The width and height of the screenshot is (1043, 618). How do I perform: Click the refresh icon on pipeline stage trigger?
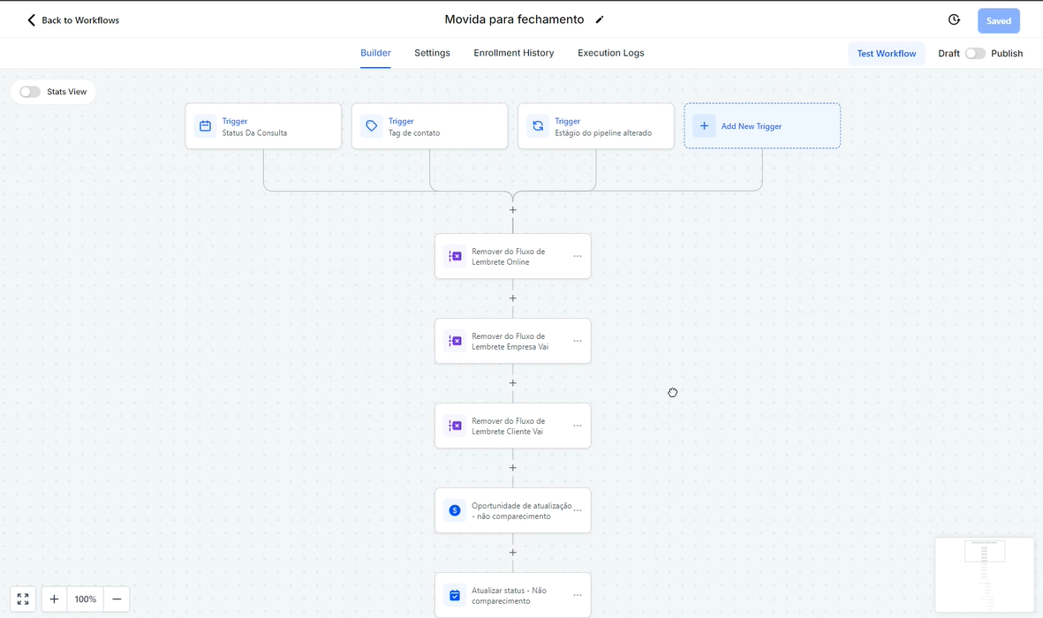(538, 126)
